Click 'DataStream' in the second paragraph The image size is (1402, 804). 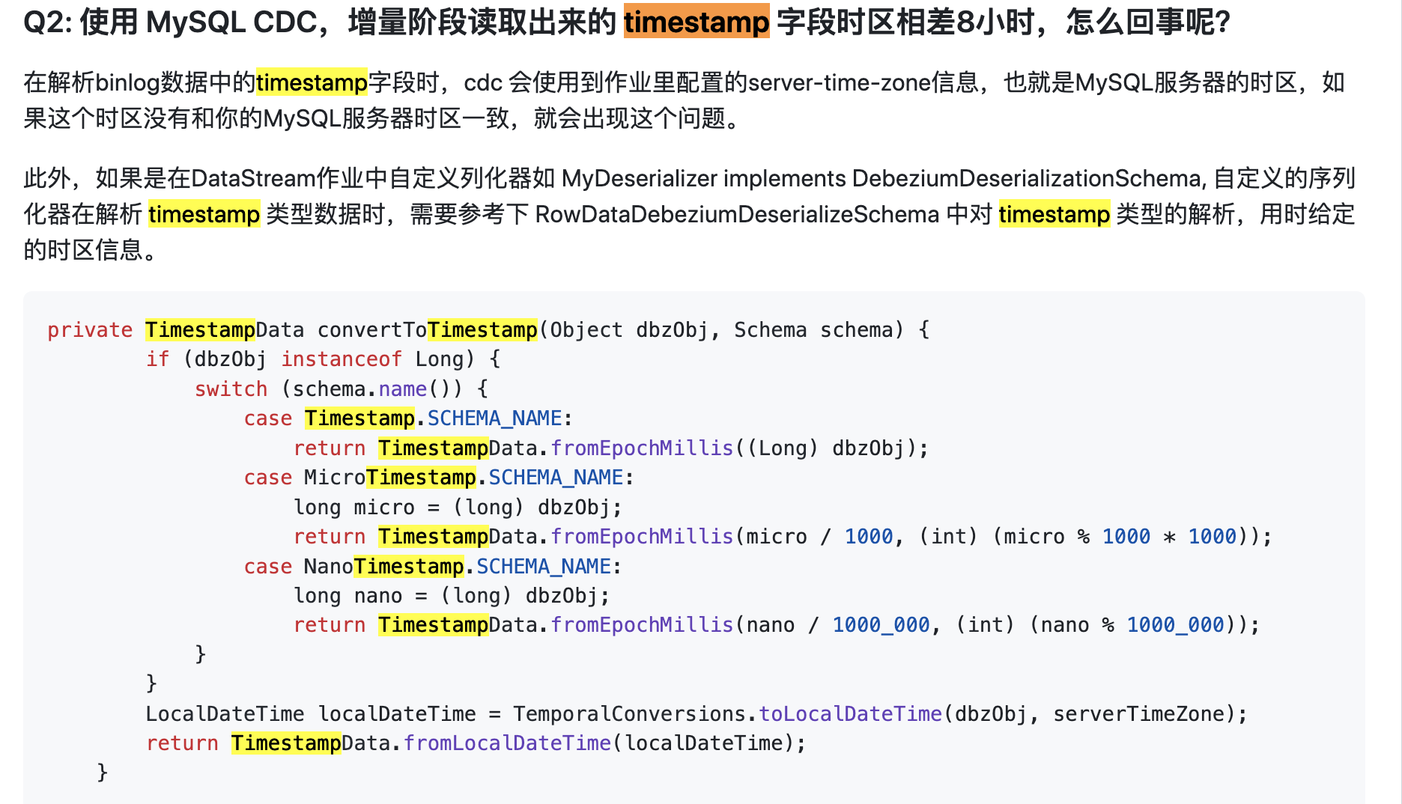point(253,178)
